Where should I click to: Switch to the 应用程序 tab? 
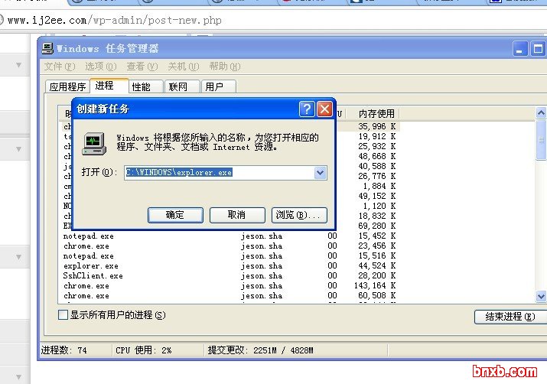tap(67, 86)
